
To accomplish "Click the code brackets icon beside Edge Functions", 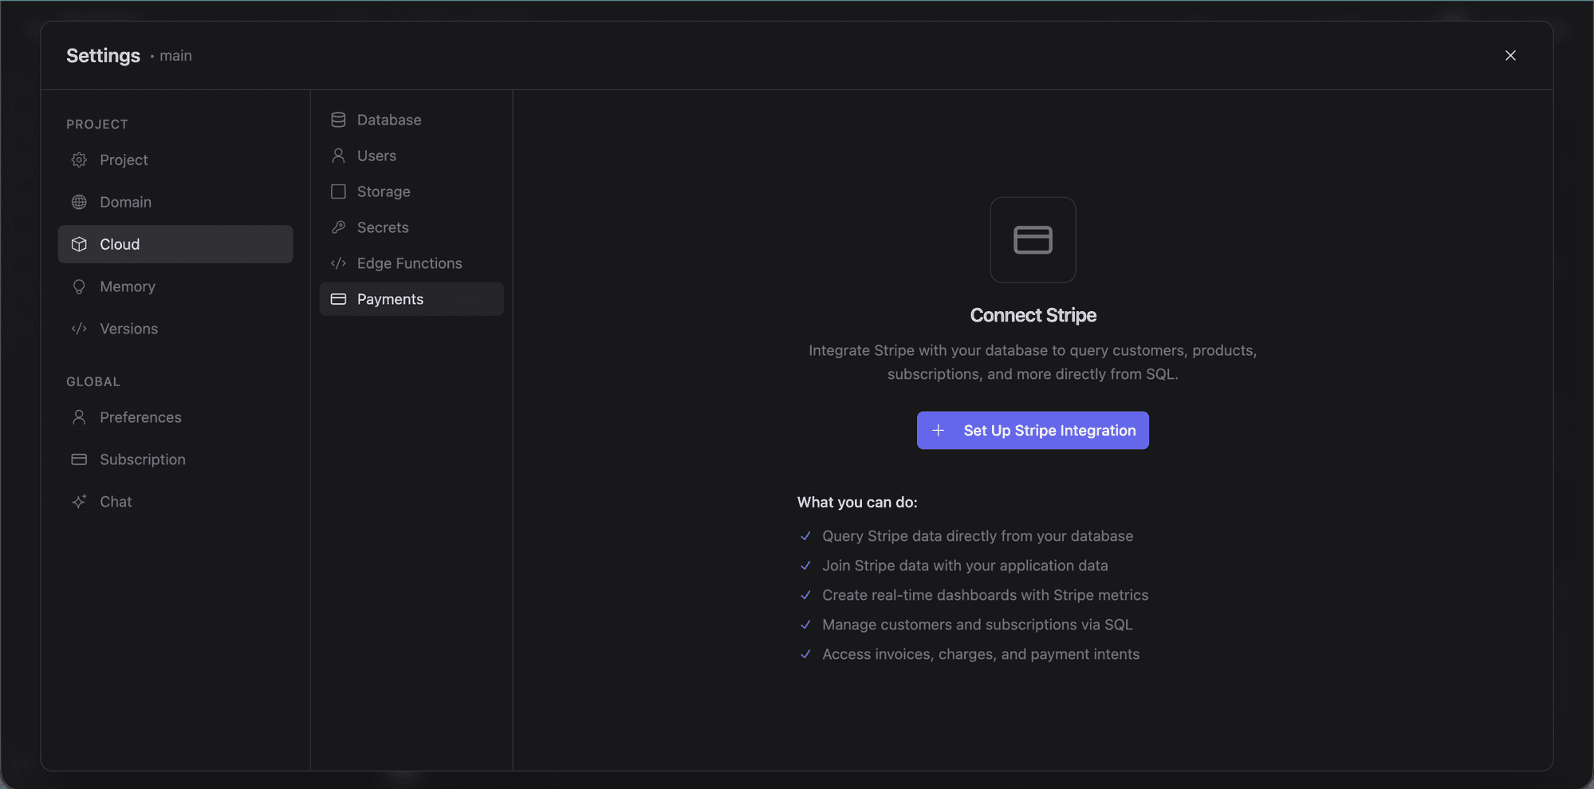I will 338,263.
